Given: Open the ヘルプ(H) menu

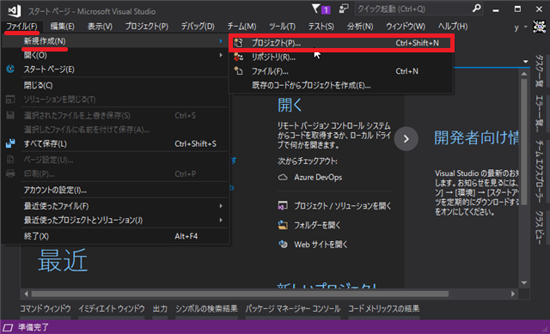Looking at the screenshot, I should tap(453, 27).
